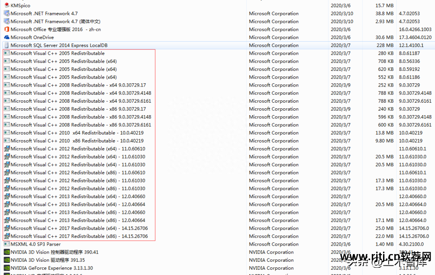Click the "15.7 MB" size of KMSpico
The width and height of the screenshot is (435, 275).
point(385,5)
